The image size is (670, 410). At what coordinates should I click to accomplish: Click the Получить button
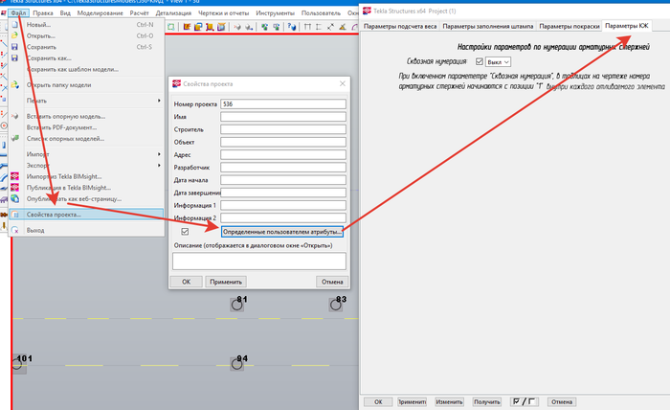(486, 402)
